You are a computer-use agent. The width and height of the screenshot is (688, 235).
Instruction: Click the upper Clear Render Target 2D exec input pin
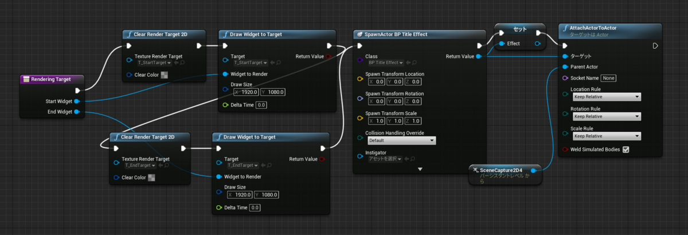click(130, 46)
